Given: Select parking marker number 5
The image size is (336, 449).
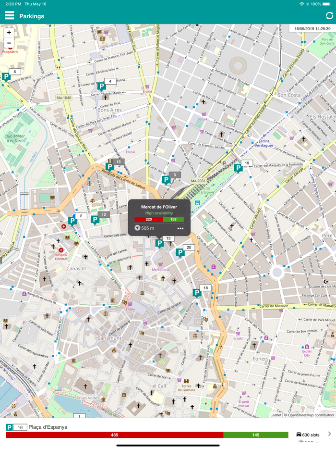Looking at the screenshot, I should point(166,180).
